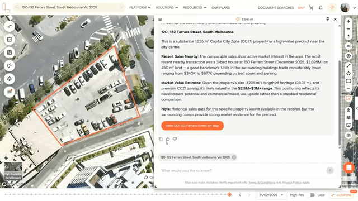Expand the RESOURCES menu

(195, 7)
